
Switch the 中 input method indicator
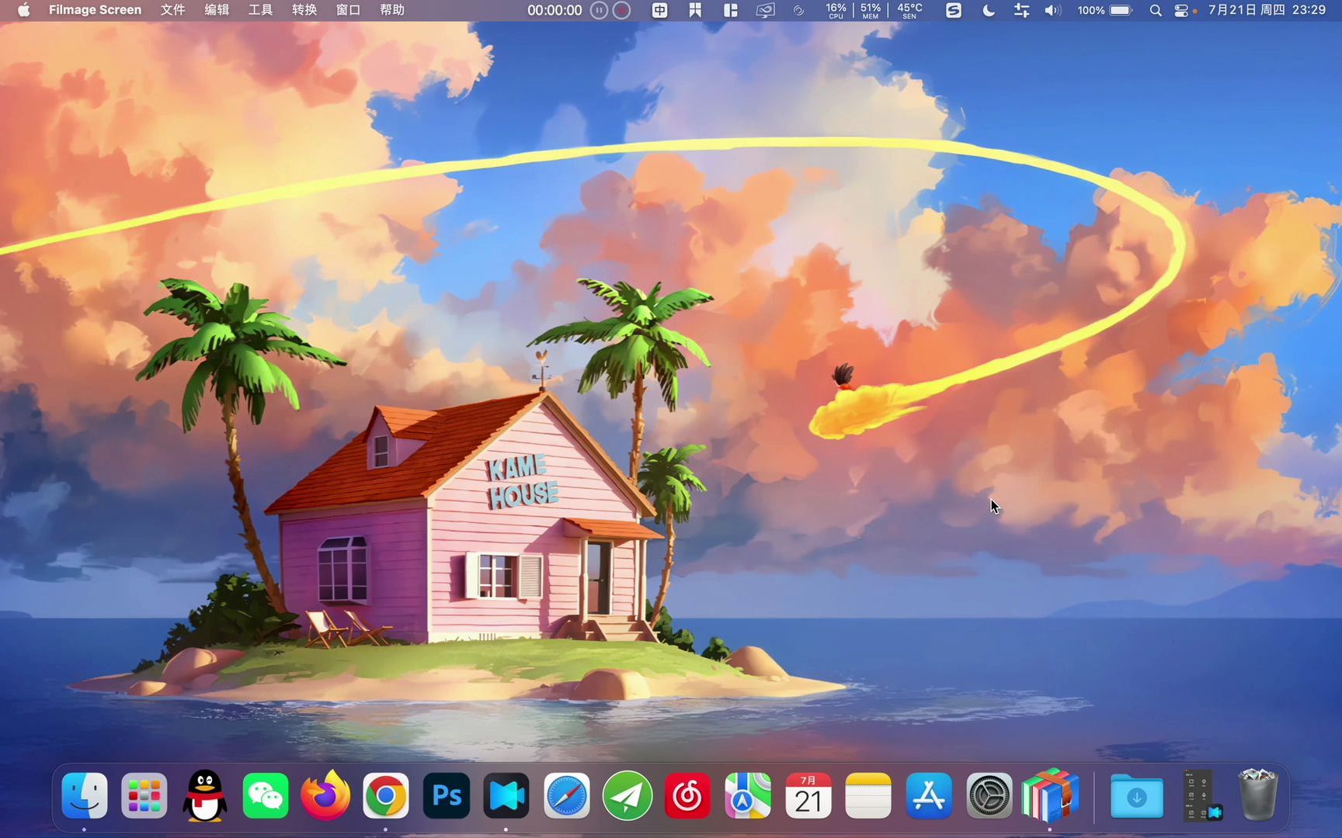pos(659,10)
